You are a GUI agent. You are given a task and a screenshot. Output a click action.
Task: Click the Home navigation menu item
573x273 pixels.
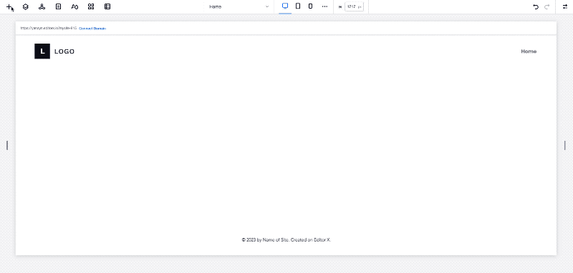(529, 51)
